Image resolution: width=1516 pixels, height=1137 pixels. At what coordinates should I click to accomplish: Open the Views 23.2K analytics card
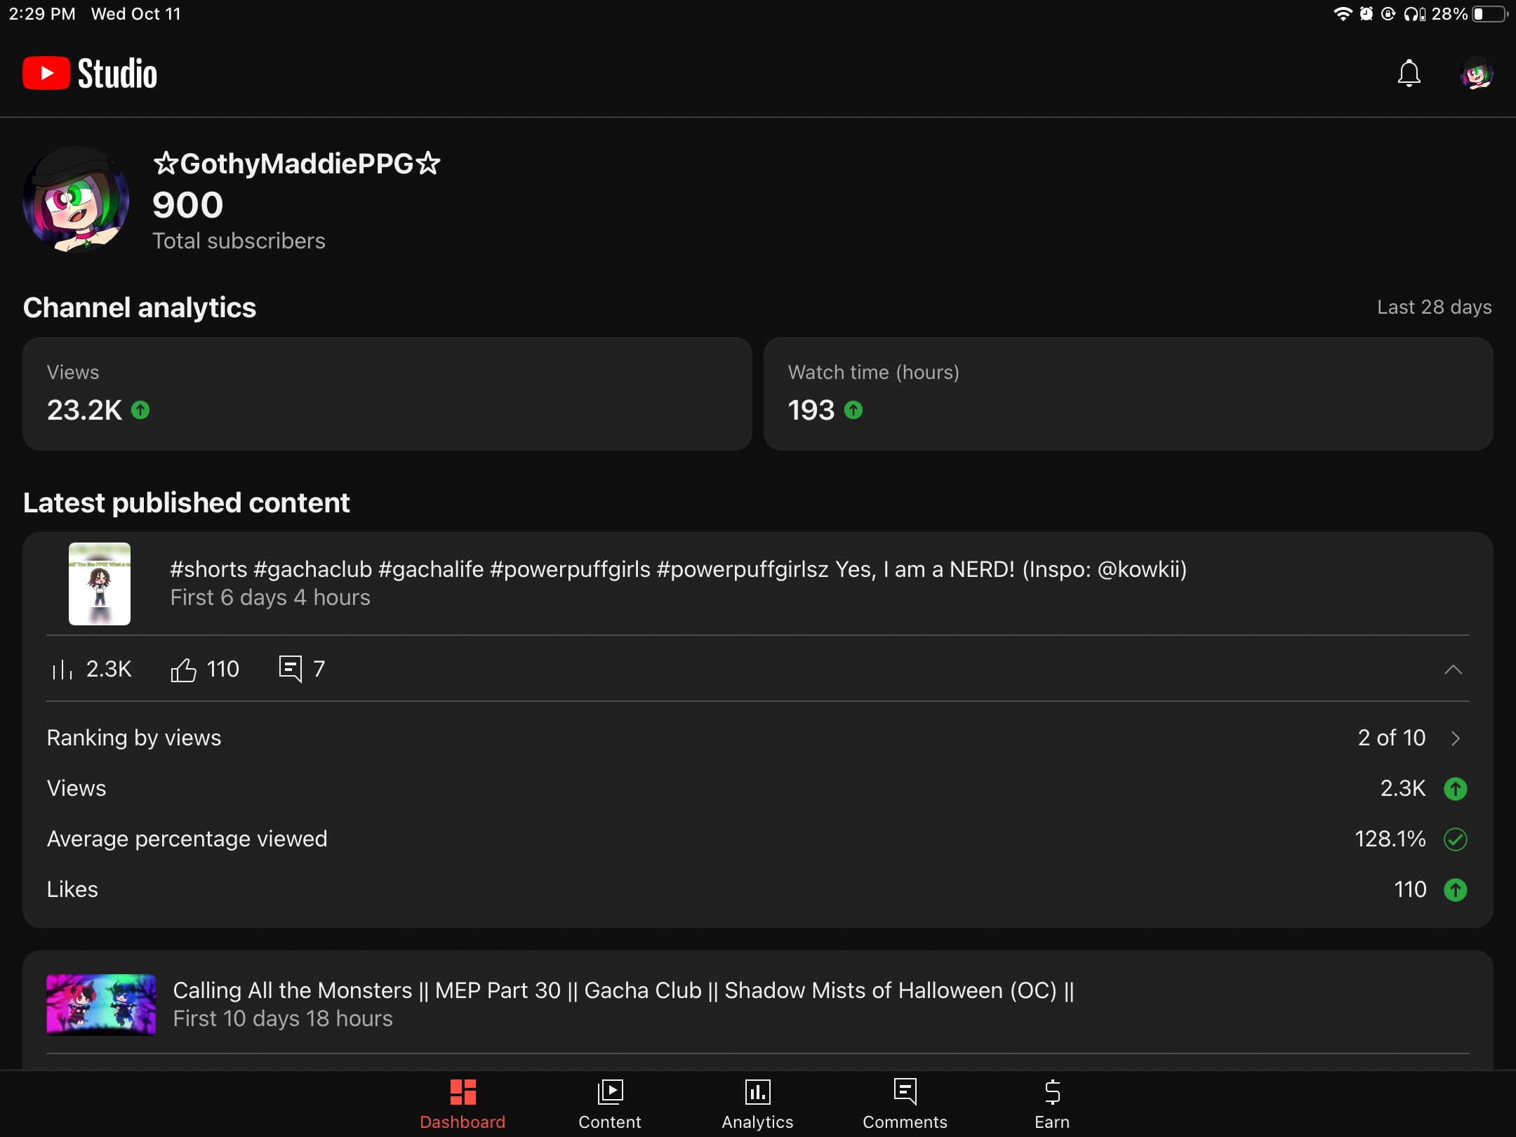[386, 393]
